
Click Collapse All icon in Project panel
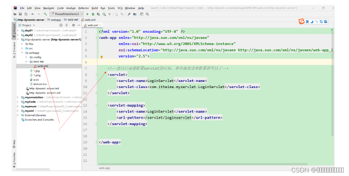pos(66,25)
